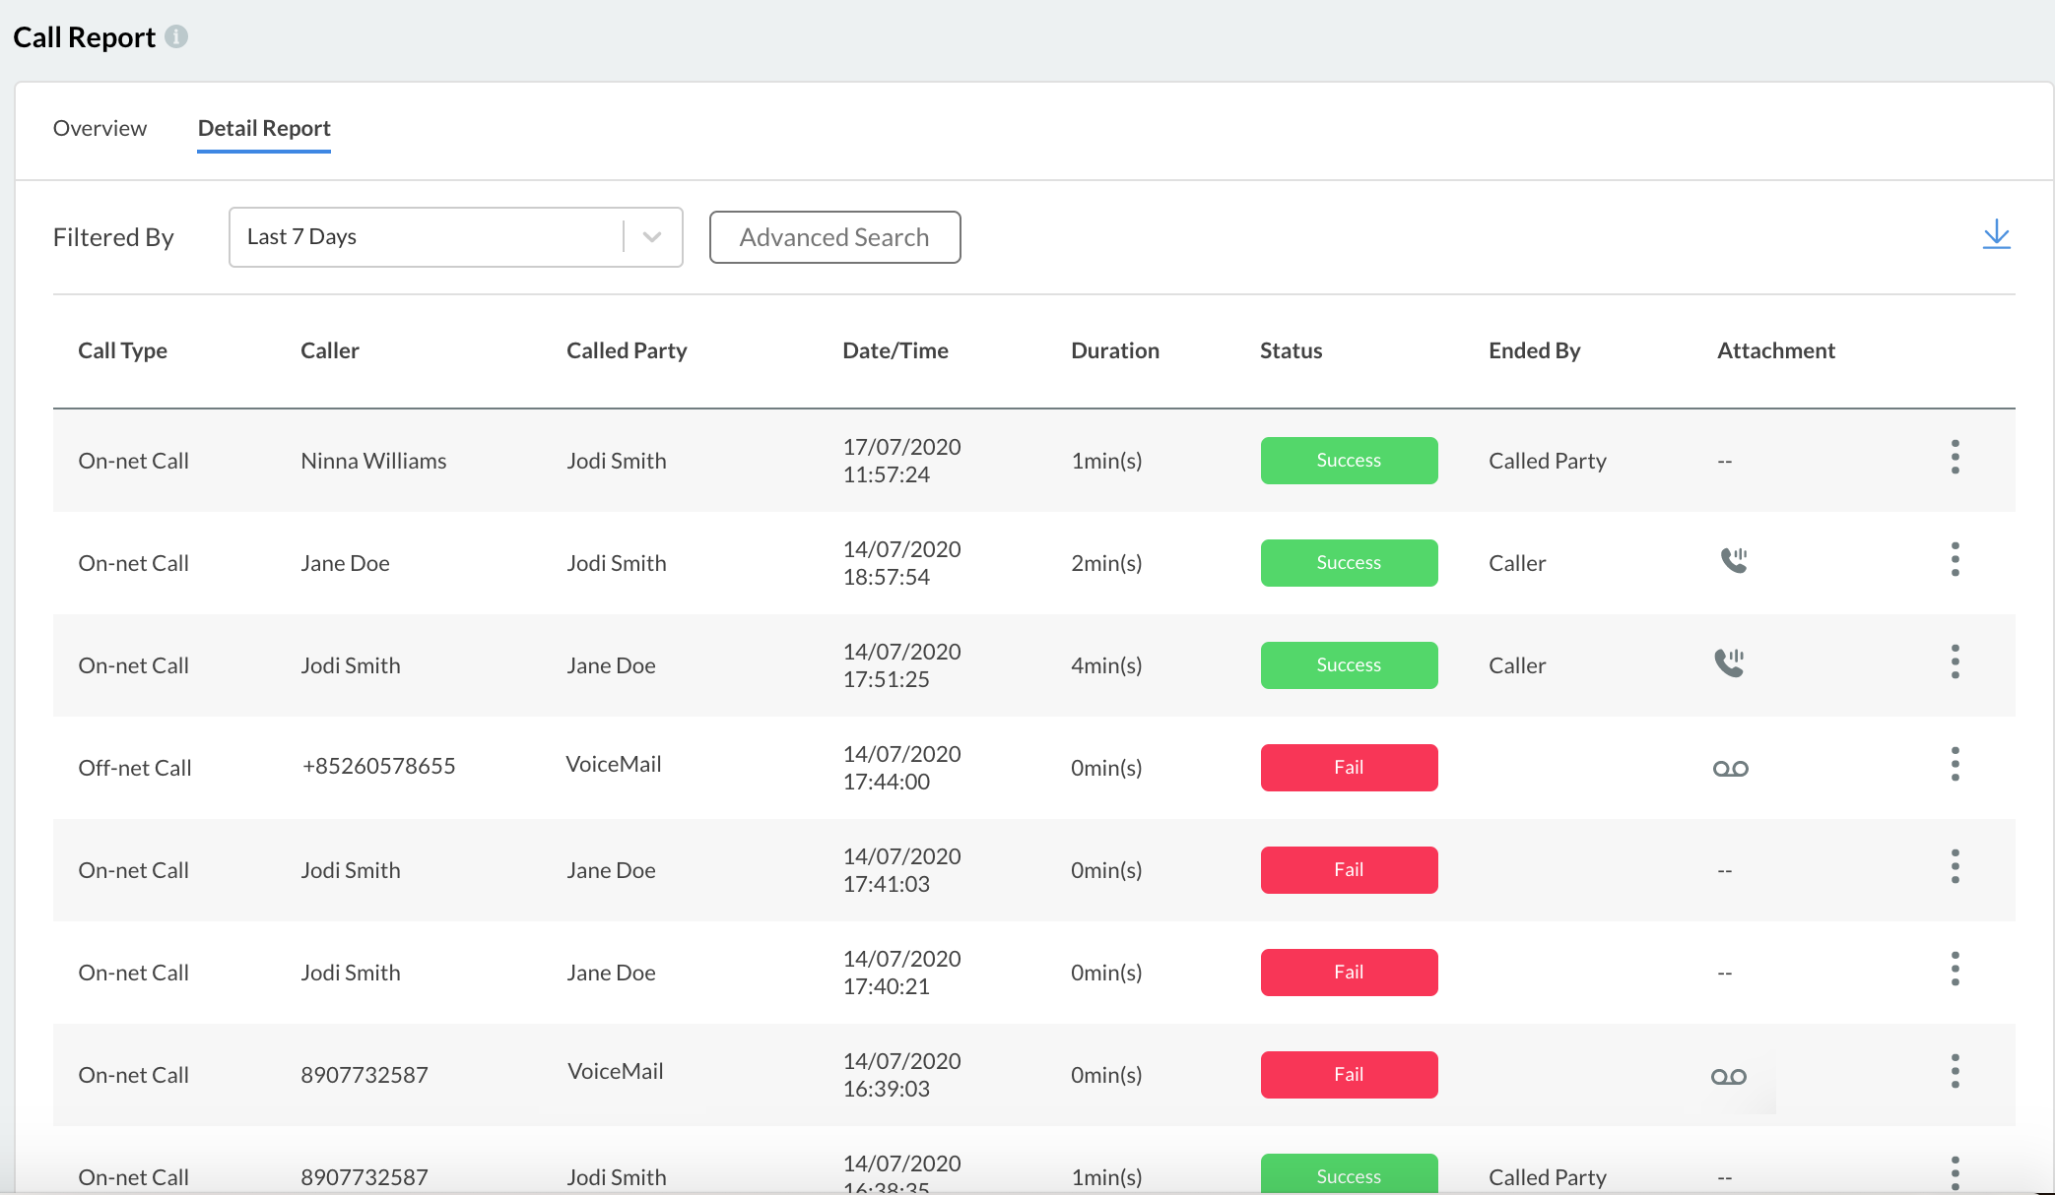The image size is (2055, 1195).
Task: Click the Caller column header
Action: 329,350
